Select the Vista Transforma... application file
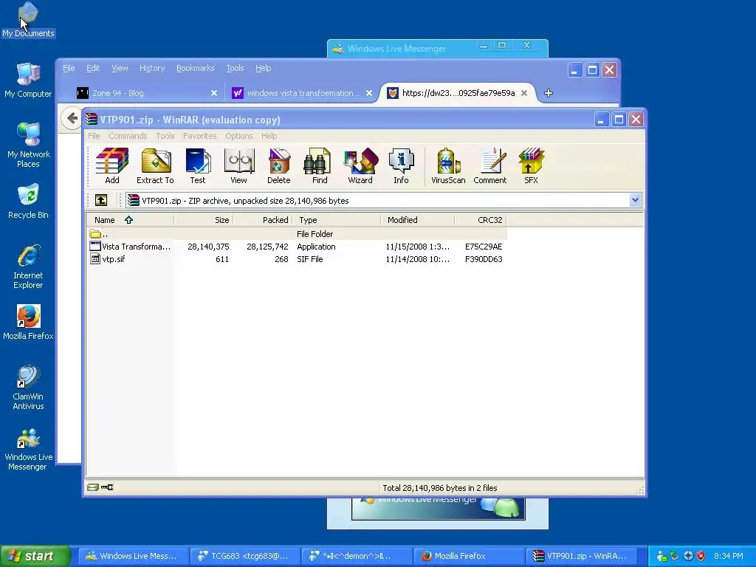The width and height of the screenshot is (756, 567). pyautogui.click(x=297, y=247)
